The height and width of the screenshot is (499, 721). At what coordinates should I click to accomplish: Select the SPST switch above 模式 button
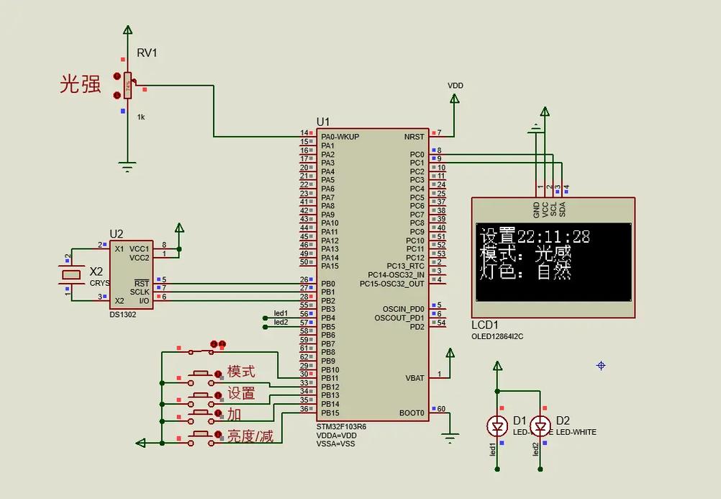click(201, 352)
